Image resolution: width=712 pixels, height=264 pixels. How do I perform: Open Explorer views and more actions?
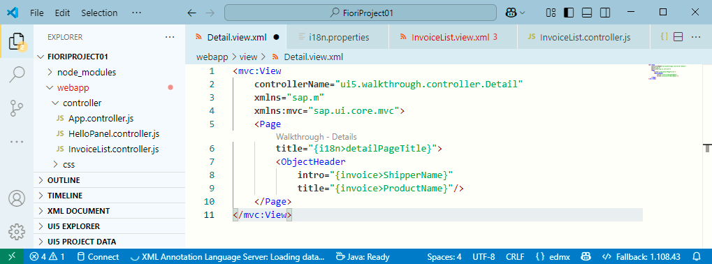pyautogui.click(x=170, y=37)
